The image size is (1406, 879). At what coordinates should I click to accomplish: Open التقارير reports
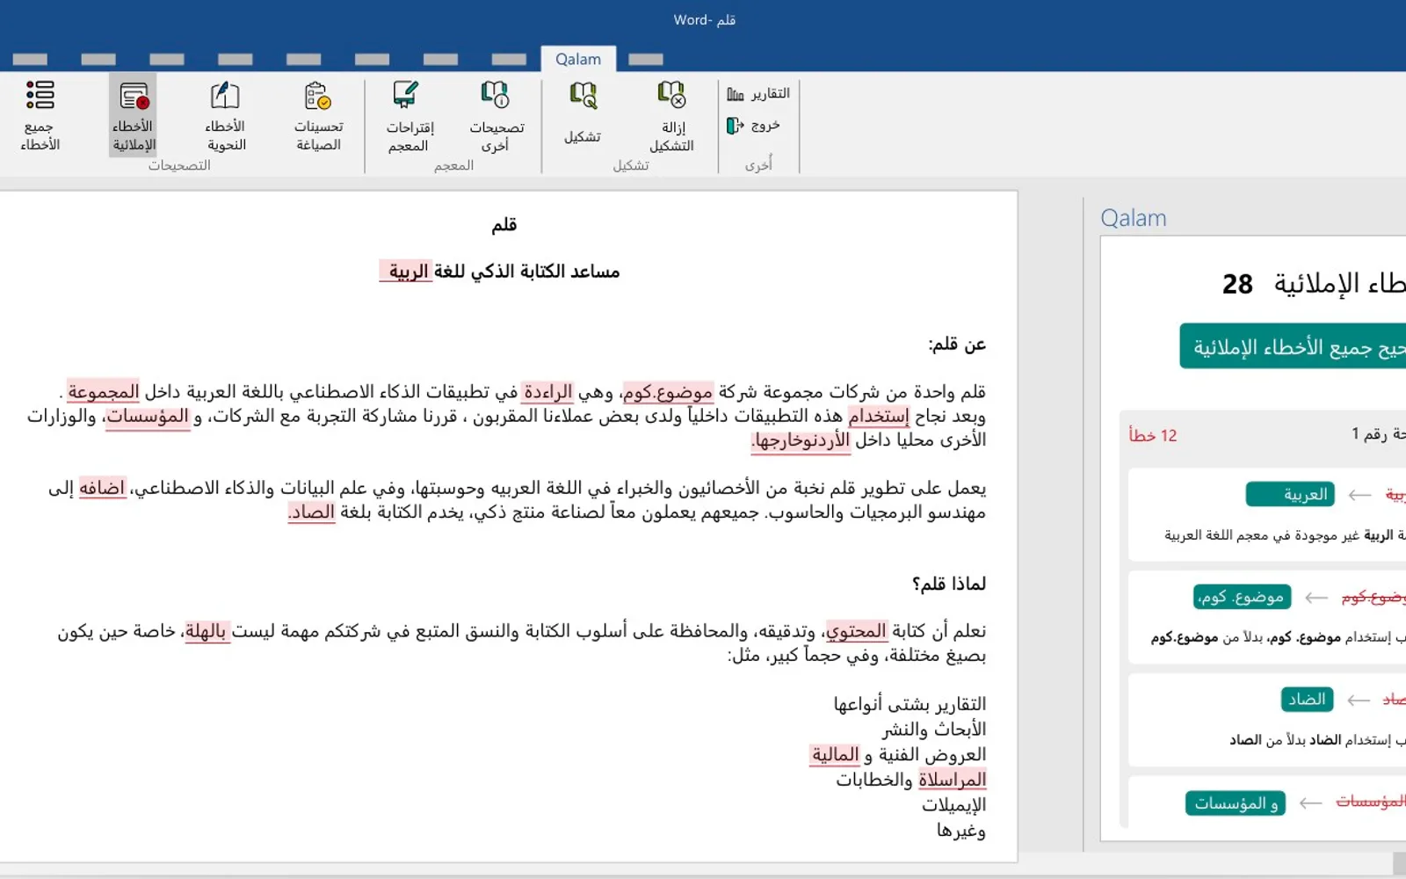(x=758, y=93)
